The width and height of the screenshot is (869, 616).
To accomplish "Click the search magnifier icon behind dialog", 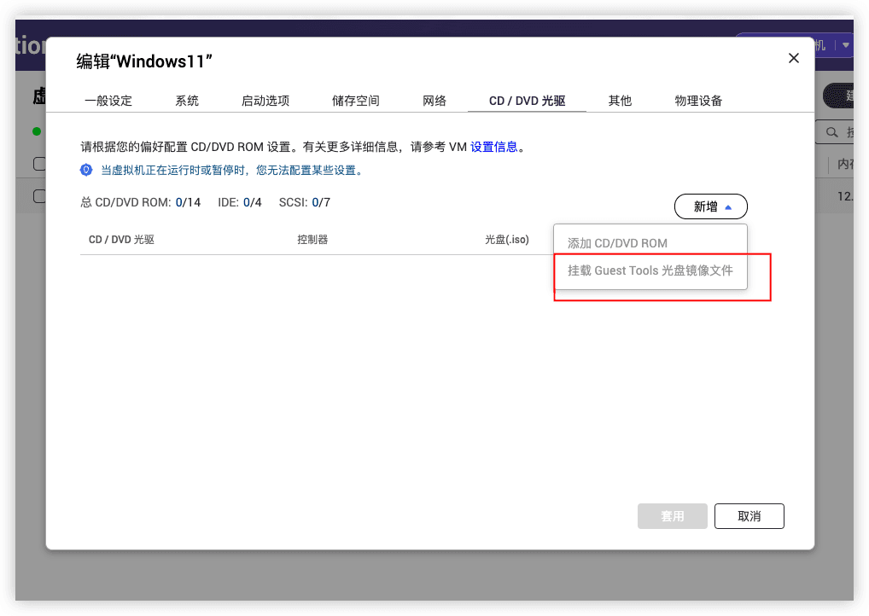I will (831, 132).
